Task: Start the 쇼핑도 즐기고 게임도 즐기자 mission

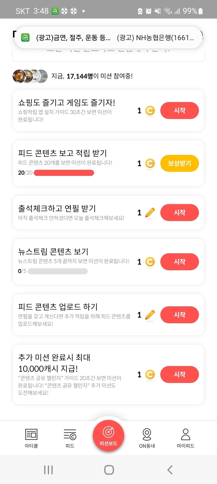Action: [179, 111]
